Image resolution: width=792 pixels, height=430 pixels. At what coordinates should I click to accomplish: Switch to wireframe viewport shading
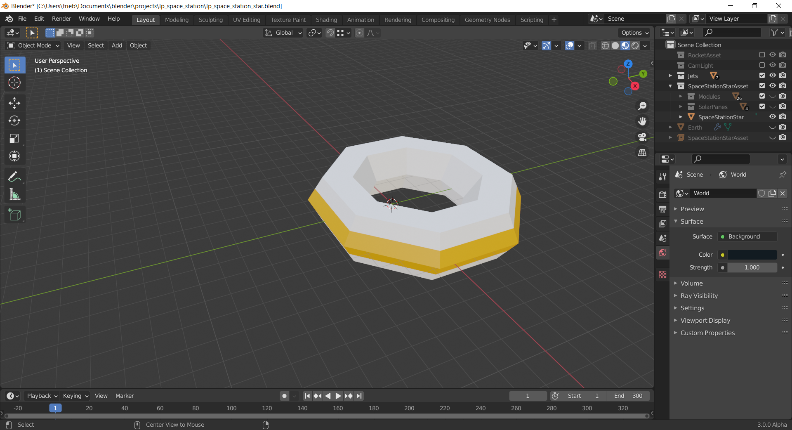coord(605,45)
